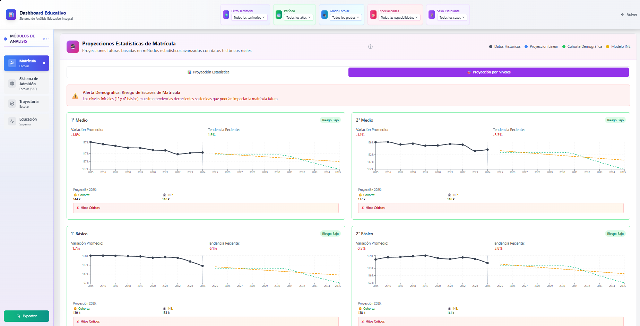The height and width of the screenshot is (326, 640).
Task: Toggle the Cohorte Demográfica legend entry
Action: tap(582, 47)
